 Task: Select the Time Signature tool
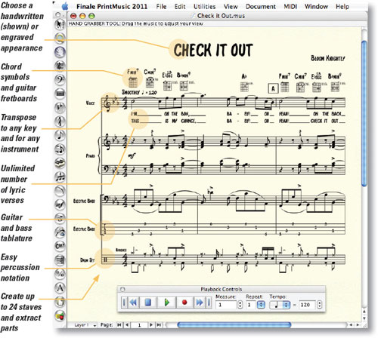(60, 121)
